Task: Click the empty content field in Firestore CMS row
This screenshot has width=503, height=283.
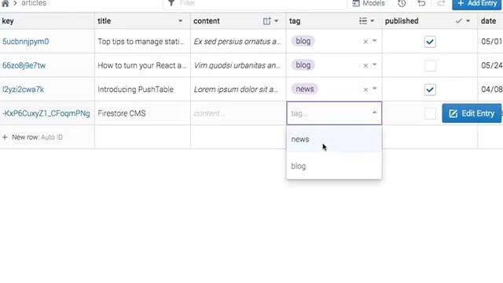Action: [238, 113]
